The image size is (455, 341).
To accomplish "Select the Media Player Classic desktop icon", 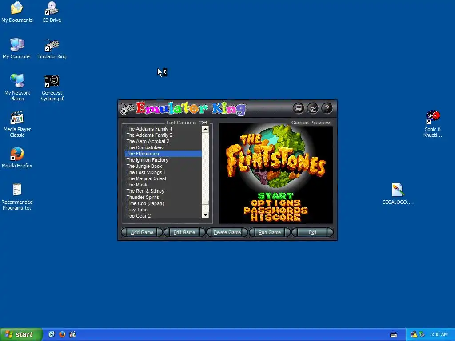I will (17, 124).
